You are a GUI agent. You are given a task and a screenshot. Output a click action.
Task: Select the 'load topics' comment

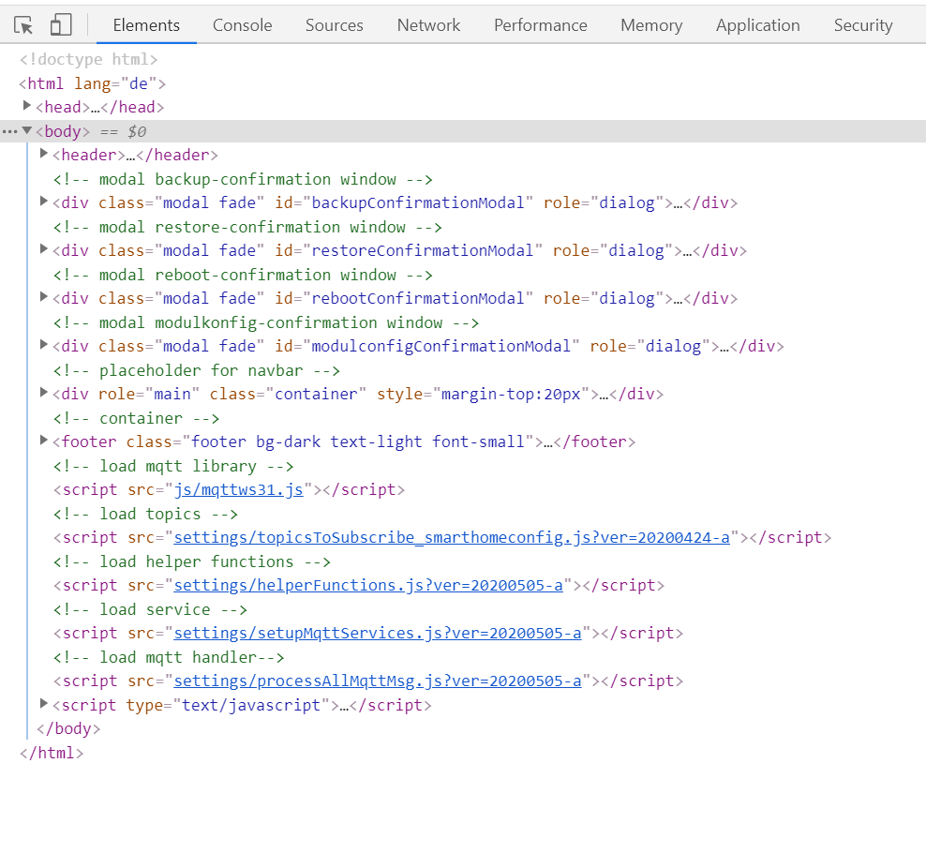pyautogui.click(x=145, y=515)
